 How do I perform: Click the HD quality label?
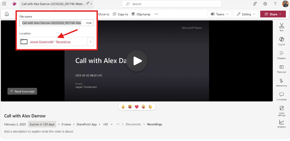[x=106, y=124]
